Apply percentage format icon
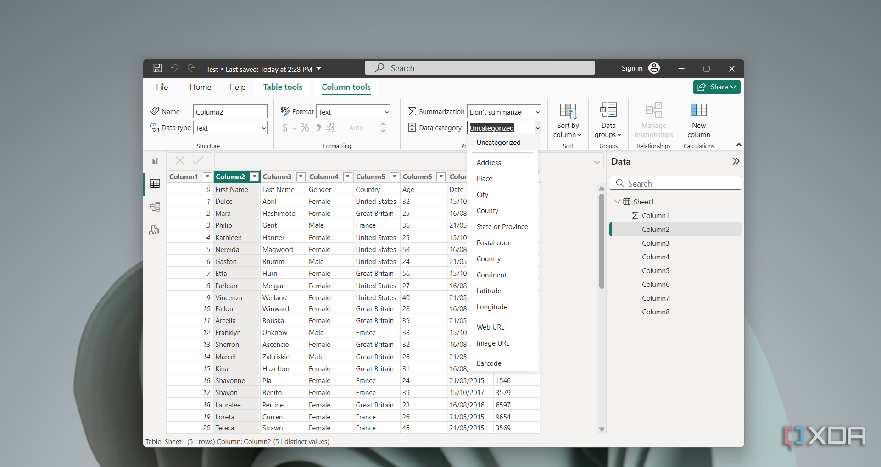 point(305,128)
